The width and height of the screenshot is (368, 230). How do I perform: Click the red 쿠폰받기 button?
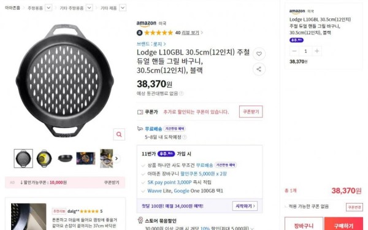(251, 112)
